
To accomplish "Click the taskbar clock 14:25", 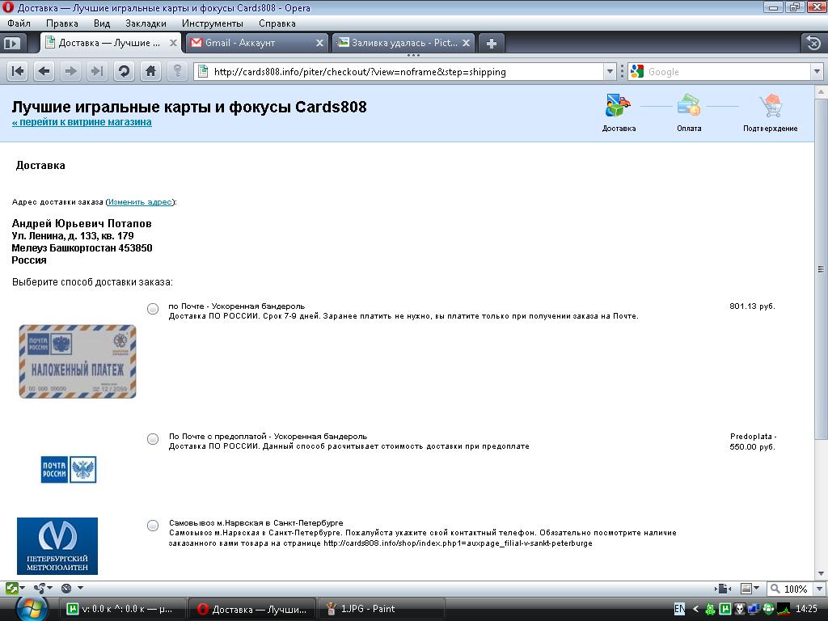I will point(806,609).
